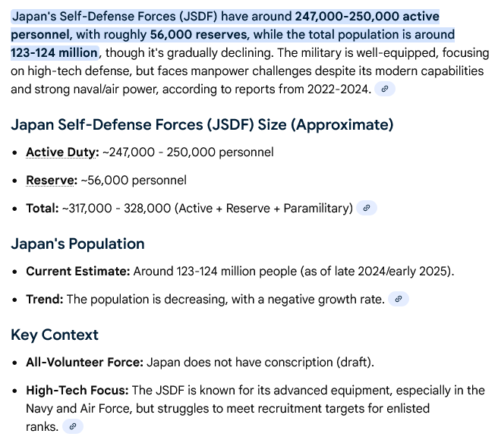Open source link icon after "negative growth rate"

pos(399,299)
